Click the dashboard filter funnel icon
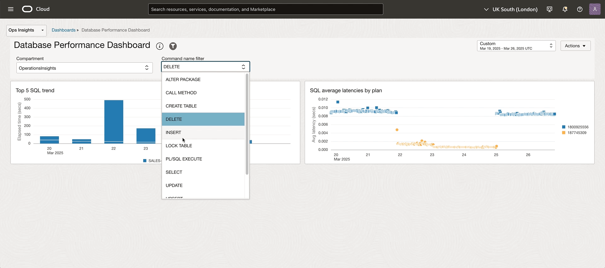The height and width of the screenshot is (268, 605). pyautogui.click(x=173, y=46)
